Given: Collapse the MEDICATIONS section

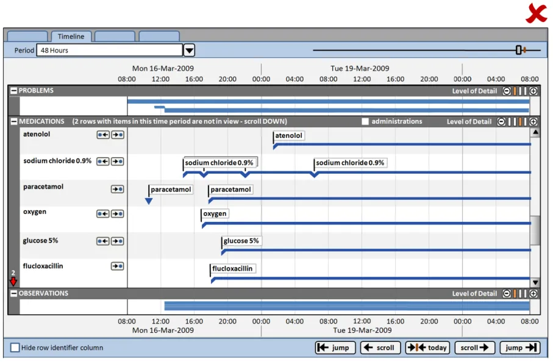Looking at the screenshot, I should click(14, 122).
